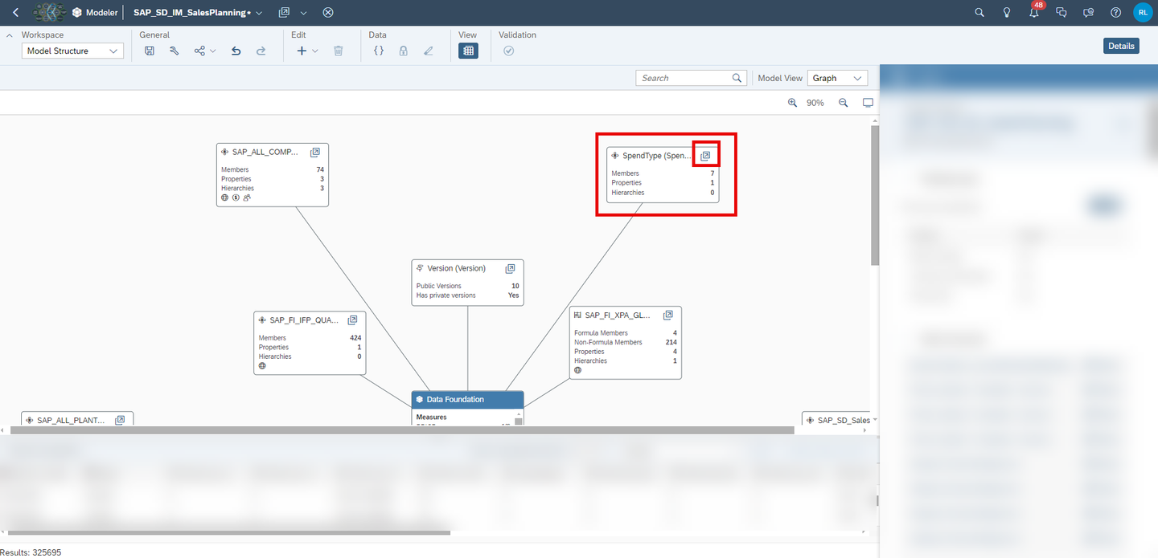Expand the Add options arrow
The width and height of the screenshot is (1158, 558).
pos(315,51)
